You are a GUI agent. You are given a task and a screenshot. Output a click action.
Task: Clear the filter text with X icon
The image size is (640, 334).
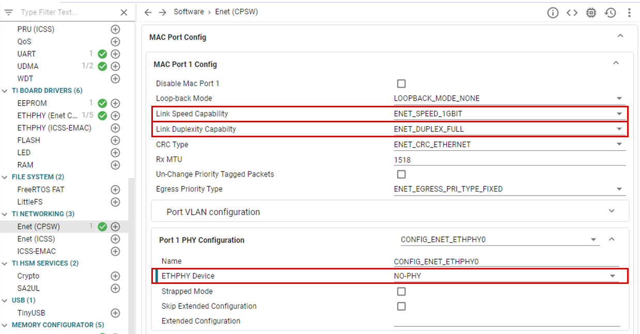tap(124, 12)
